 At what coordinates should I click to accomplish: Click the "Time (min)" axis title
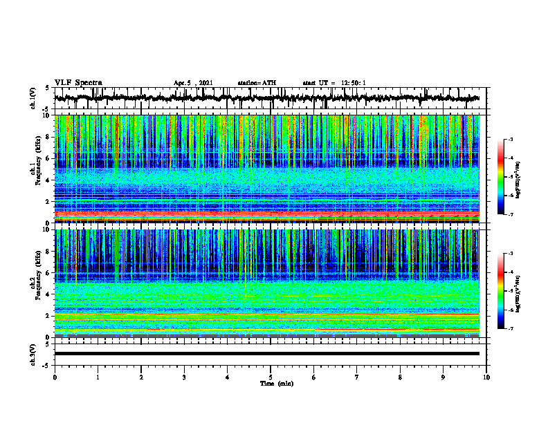tap(277, 384)
